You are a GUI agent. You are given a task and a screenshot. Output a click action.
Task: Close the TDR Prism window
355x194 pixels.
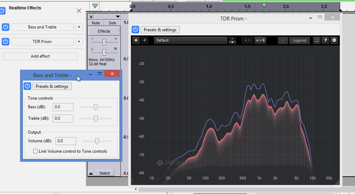332,17
